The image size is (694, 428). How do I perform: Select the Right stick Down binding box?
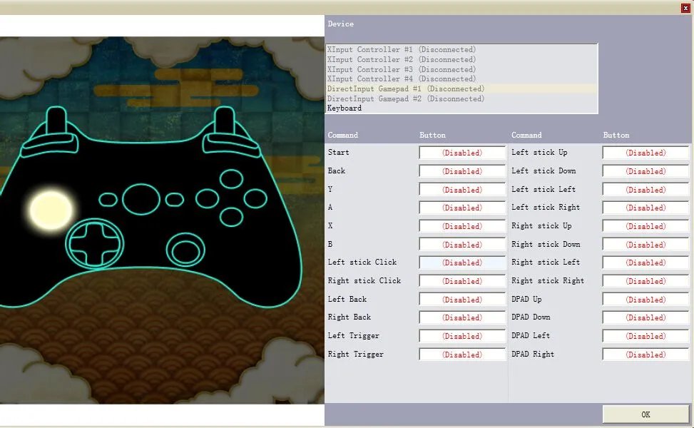coord(645,245)
